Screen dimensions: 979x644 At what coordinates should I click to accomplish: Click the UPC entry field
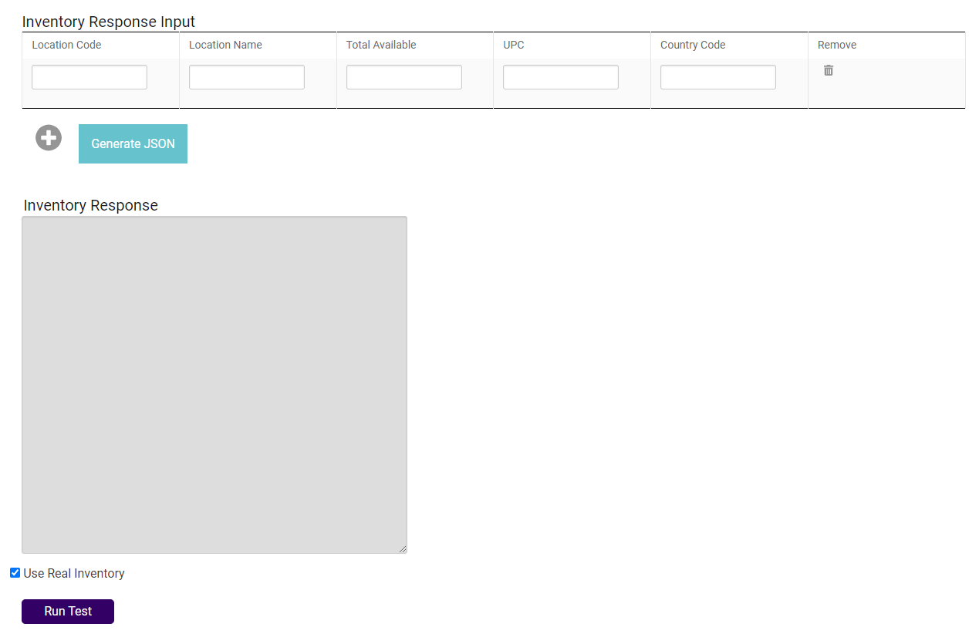(x=560, y=76)
